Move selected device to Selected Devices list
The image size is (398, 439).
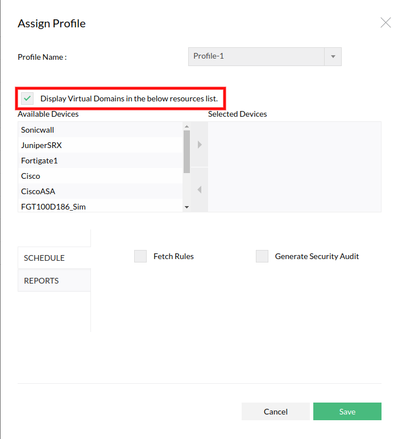[x=200, y=145]
